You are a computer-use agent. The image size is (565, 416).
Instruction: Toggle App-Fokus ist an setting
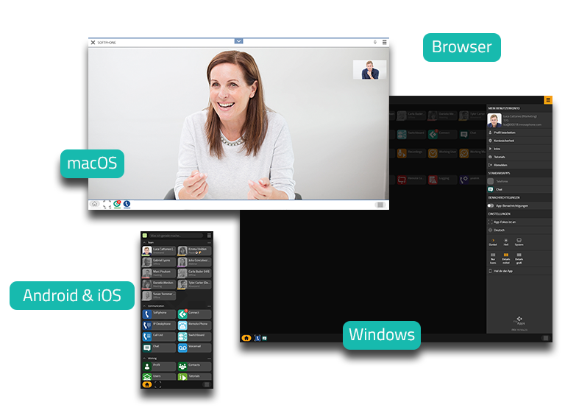(x=519, y=222)
